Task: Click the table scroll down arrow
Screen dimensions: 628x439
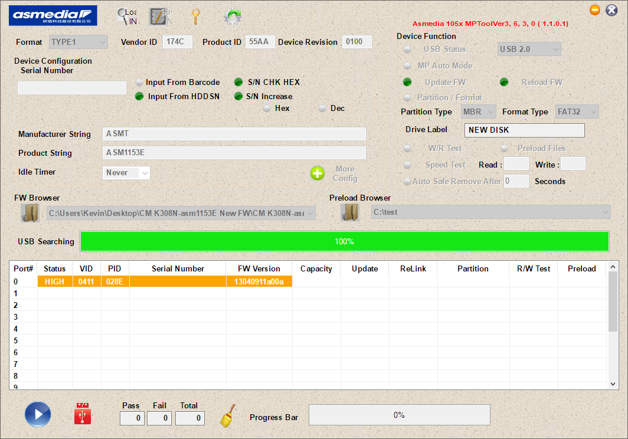Action: (x=613, y=384)
